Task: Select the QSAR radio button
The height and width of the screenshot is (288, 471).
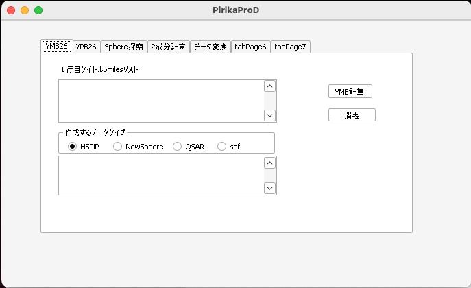Action: 178,147
